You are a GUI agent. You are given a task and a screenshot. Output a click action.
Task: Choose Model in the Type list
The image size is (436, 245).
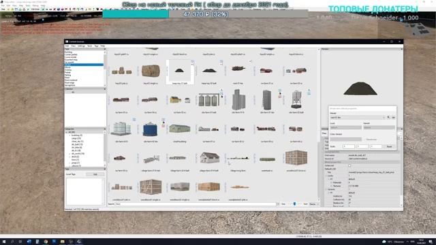point(84,65)
